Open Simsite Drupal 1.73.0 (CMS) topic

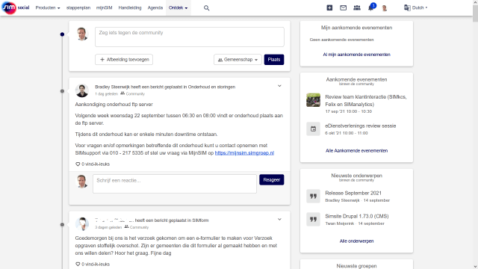[x=357, y=216]
